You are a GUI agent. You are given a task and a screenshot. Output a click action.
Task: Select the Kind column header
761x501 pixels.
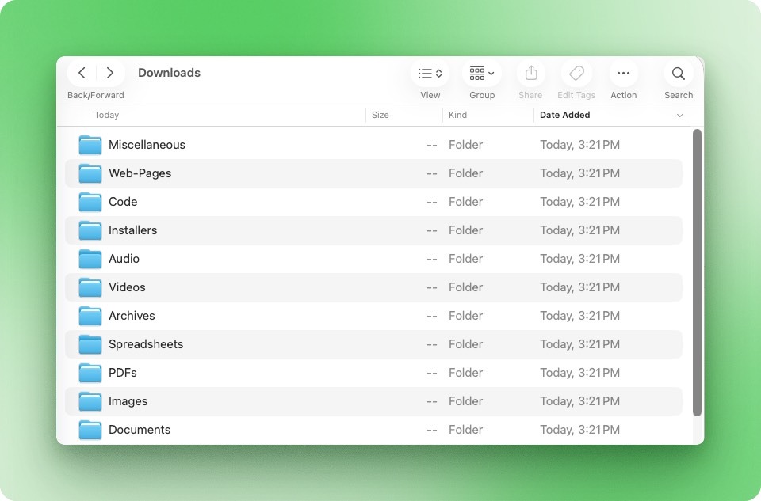click(x=457, y=115)
